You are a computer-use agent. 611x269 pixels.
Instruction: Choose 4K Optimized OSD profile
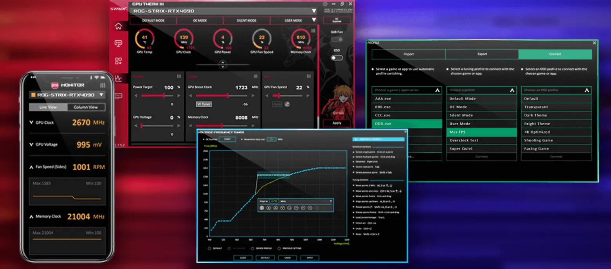(x=556, y=132)
